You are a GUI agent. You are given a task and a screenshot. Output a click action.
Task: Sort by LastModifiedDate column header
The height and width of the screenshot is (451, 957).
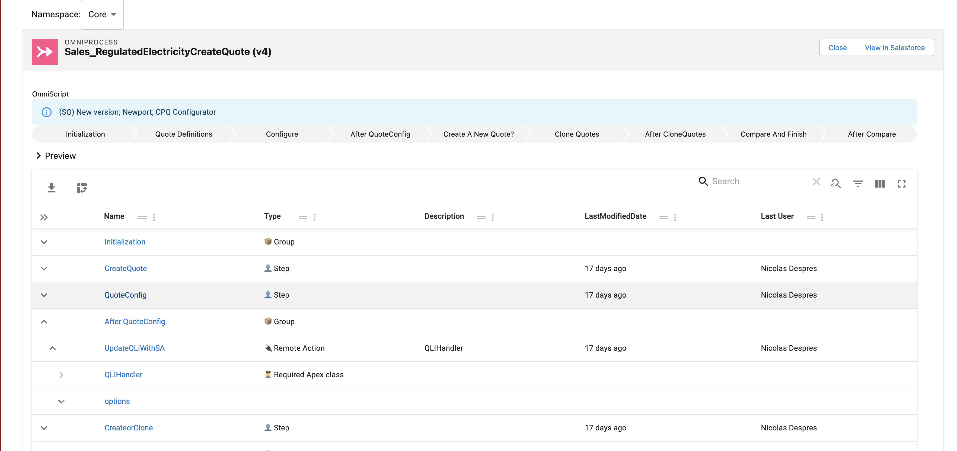pos(615,216)
